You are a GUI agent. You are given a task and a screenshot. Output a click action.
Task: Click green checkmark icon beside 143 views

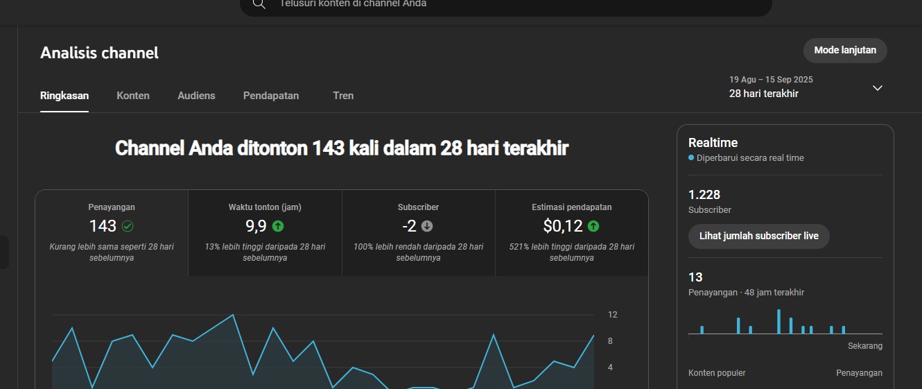[x=128, y=226]
